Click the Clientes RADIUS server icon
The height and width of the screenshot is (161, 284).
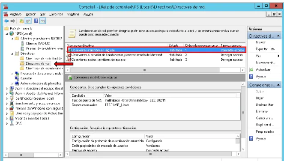22,44
